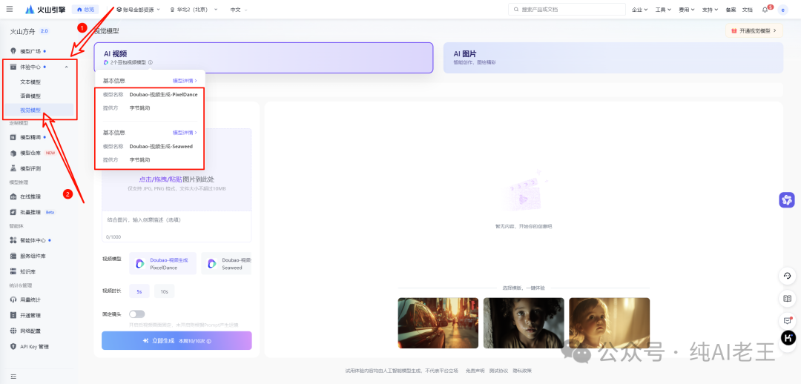Open the 华北2（北京）region dropdown
The width and height of the screenshot is (801, 384).
click(194, 10)
